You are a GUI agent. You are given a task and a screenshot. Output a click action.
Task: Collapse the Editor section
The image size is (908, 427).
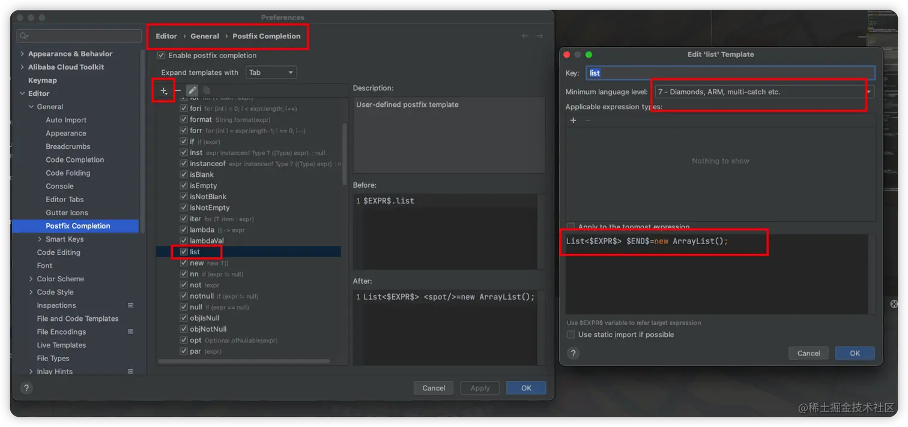click(22, 94)
